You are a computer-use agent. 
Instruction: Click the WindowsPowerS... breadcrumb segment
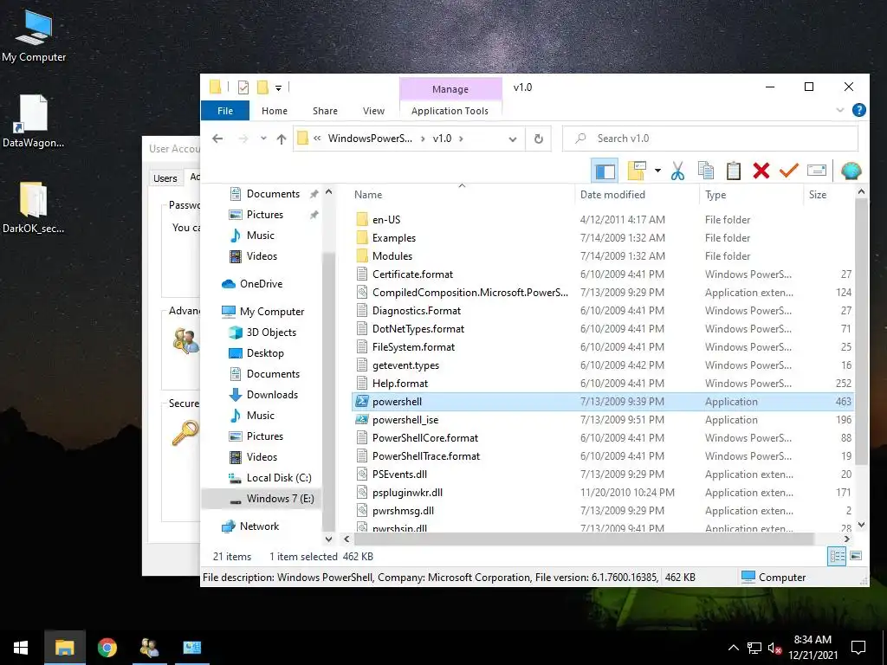tap(370, 139)
